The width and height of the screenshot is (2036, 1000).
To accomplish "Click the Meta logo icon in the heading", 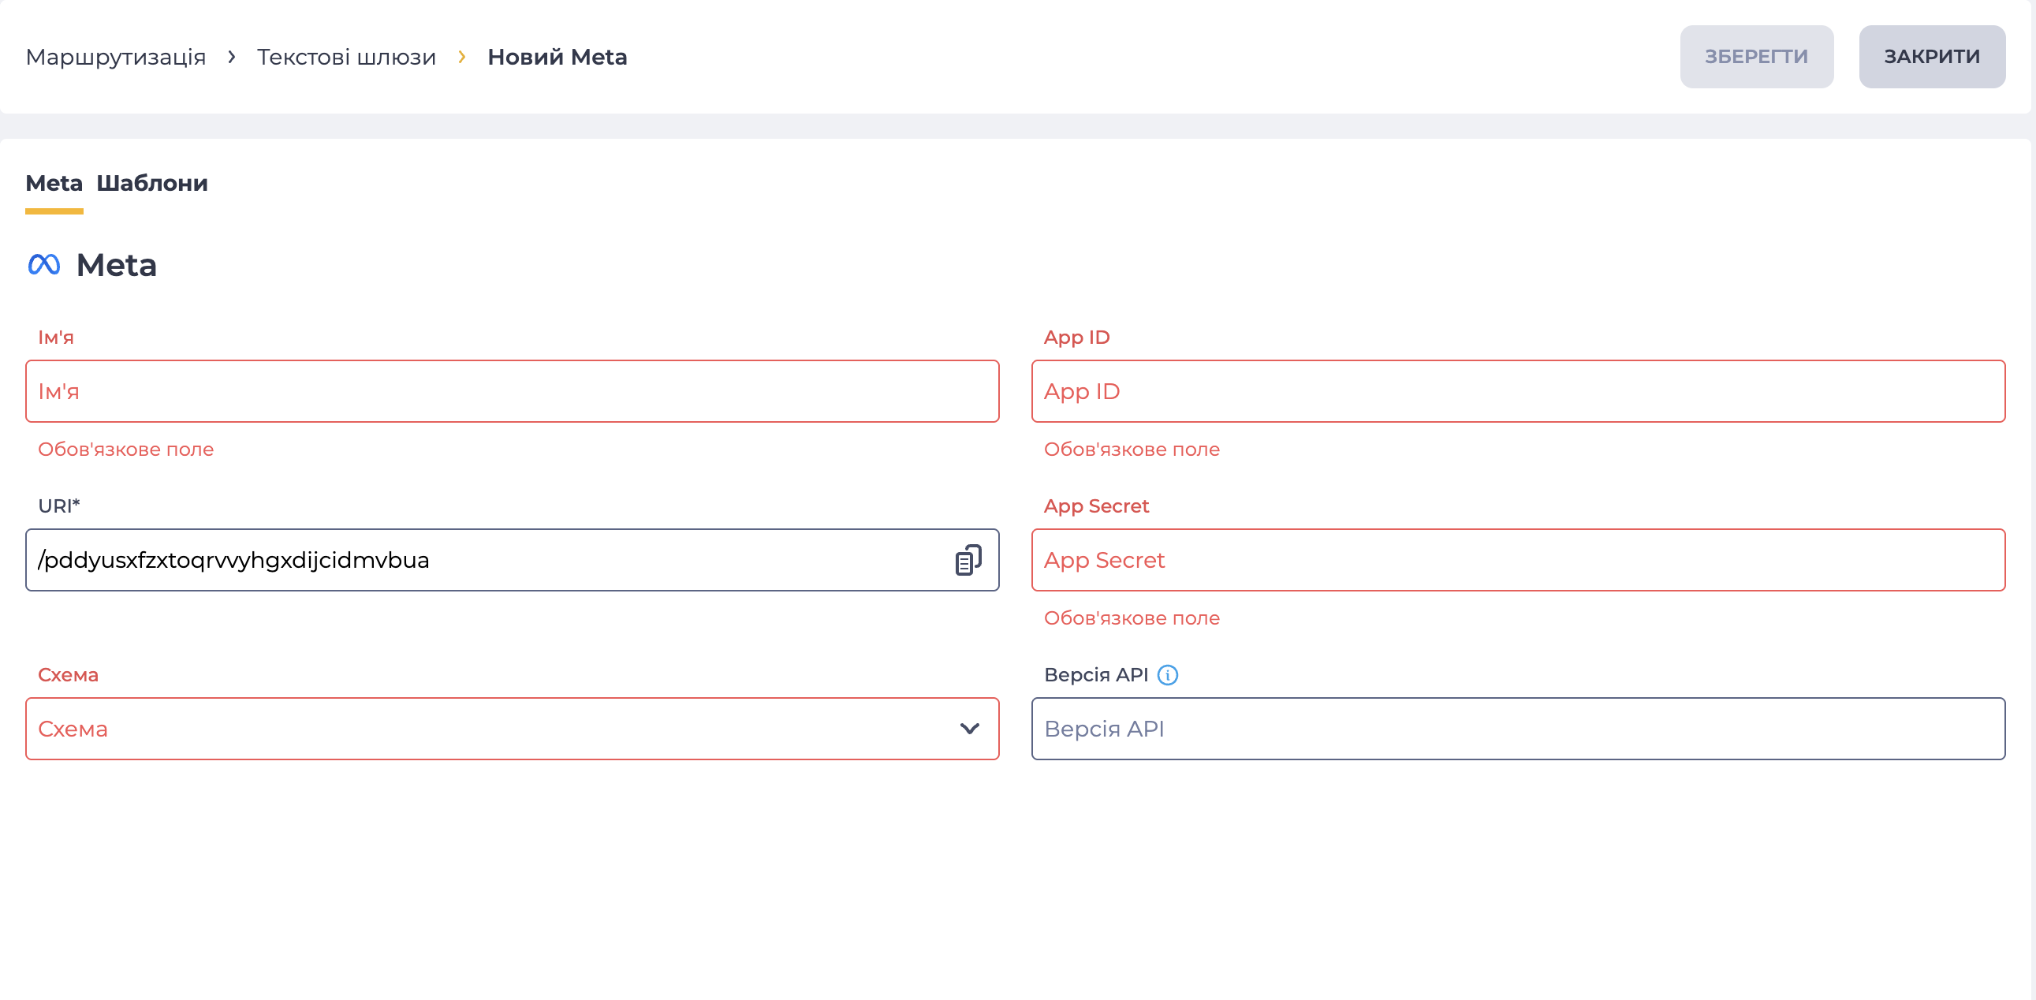I will click(x=44, y=265).
